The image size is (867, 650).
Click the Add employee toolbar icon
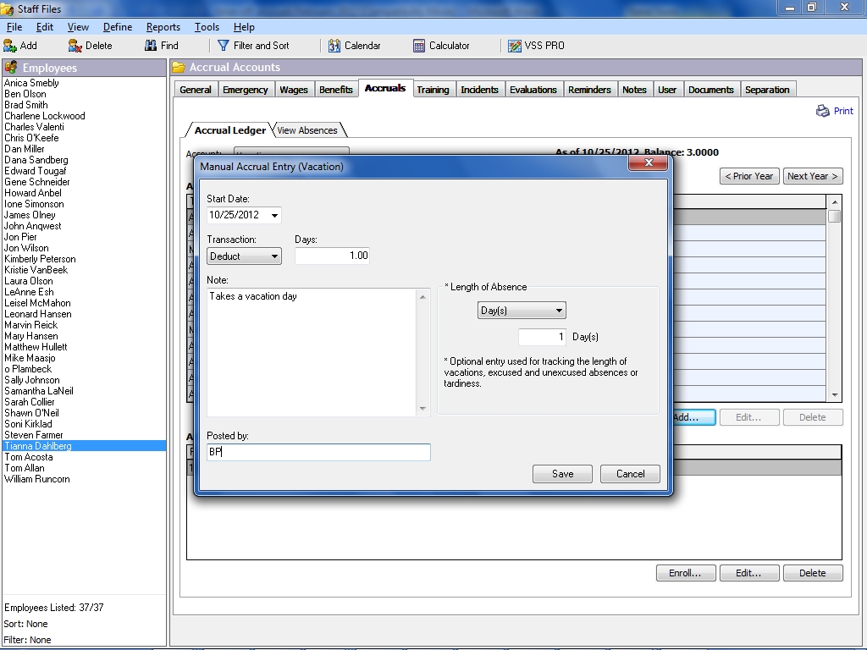pos(11,46)
